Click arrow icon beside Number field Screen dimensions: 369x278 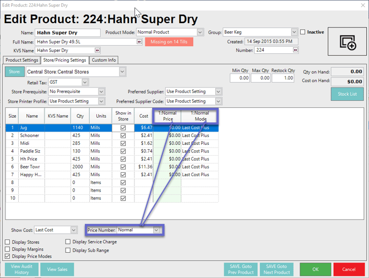coord(296,51)
